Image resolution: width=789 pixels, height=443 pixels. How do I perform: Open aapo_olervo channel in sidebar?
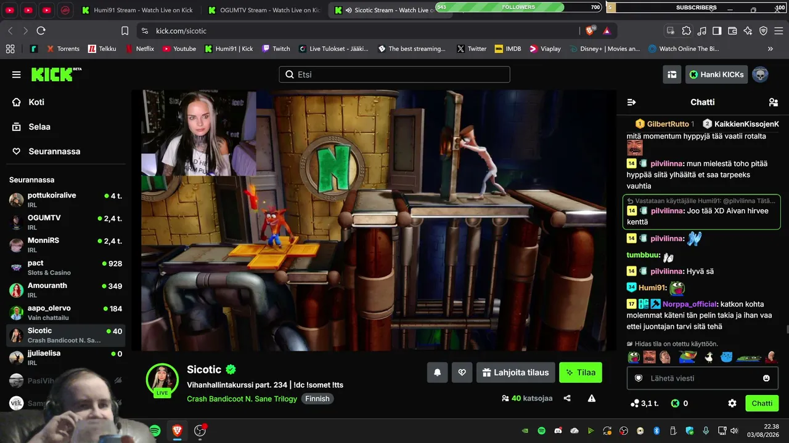65,313
